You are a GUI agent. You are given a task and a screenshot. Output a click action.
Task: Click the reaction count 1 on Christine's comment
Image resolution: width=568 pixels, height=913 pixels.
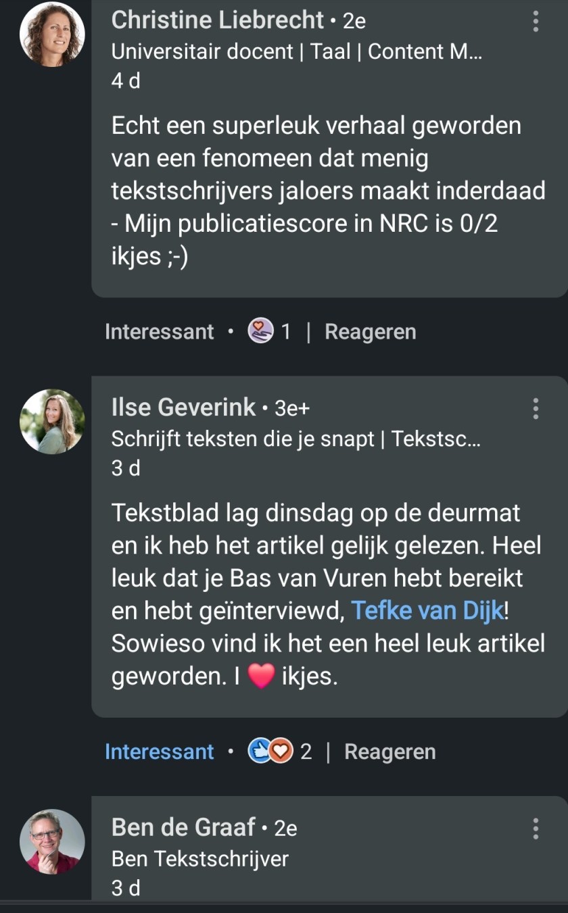click(286, 332)
